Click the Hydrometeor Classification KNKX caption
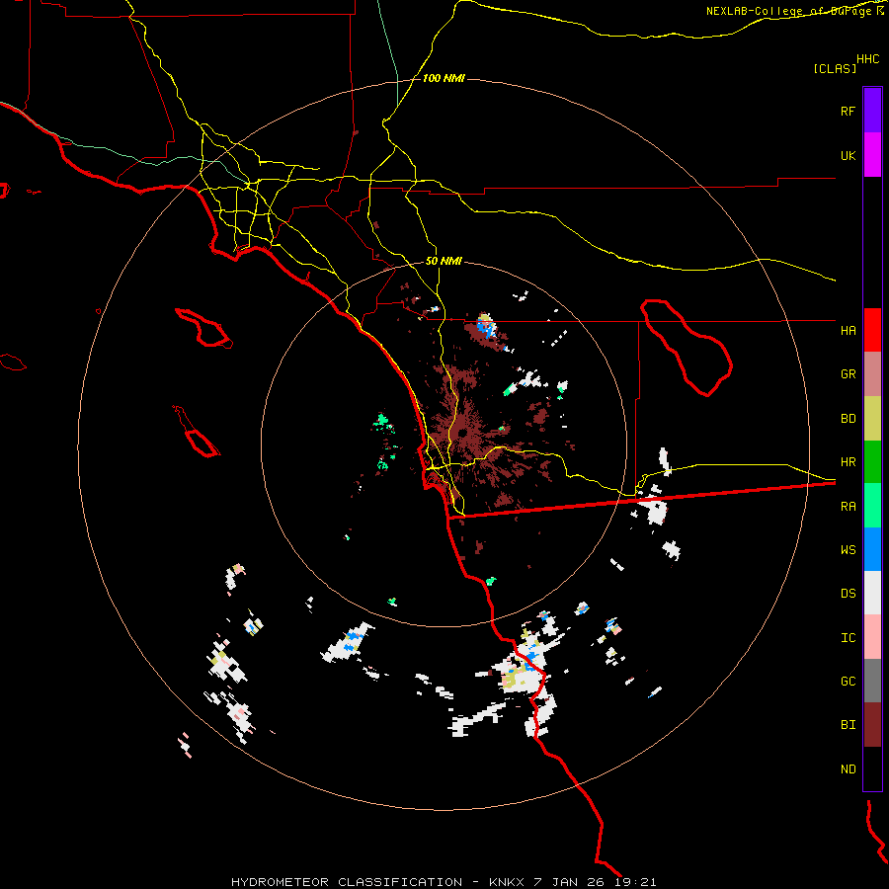The image size is (889, 889). [x=444, y=882]
